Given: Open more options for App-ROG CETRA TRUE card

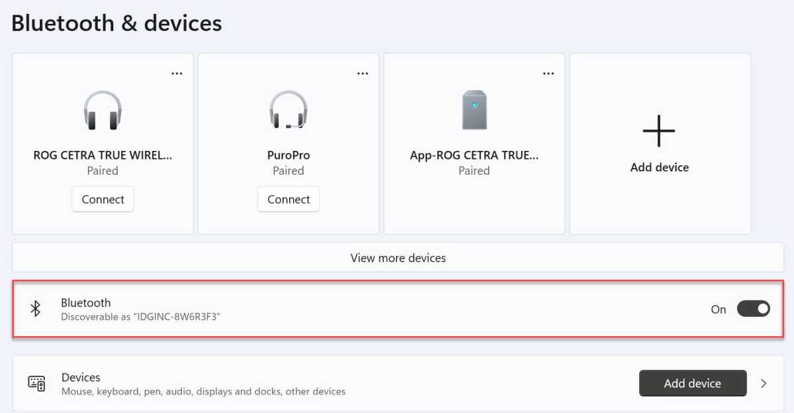Looking at the screenshot, I should (549, 73).
